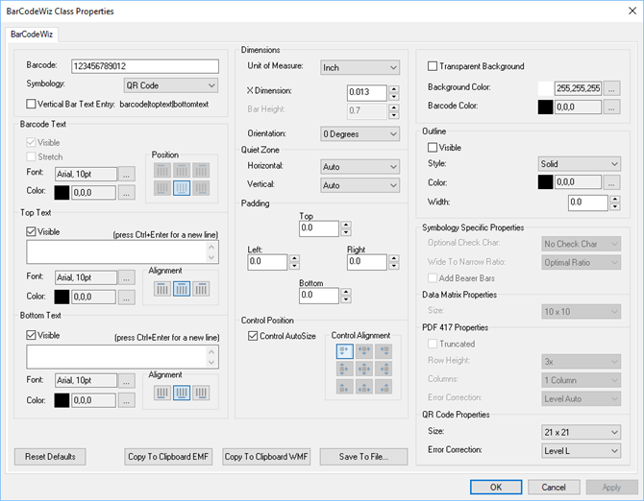Image resolution: width=644 pixels, height=501 pixels.
Task: Open QR Code Error Correction dropdown
Action: click(582, 451)
